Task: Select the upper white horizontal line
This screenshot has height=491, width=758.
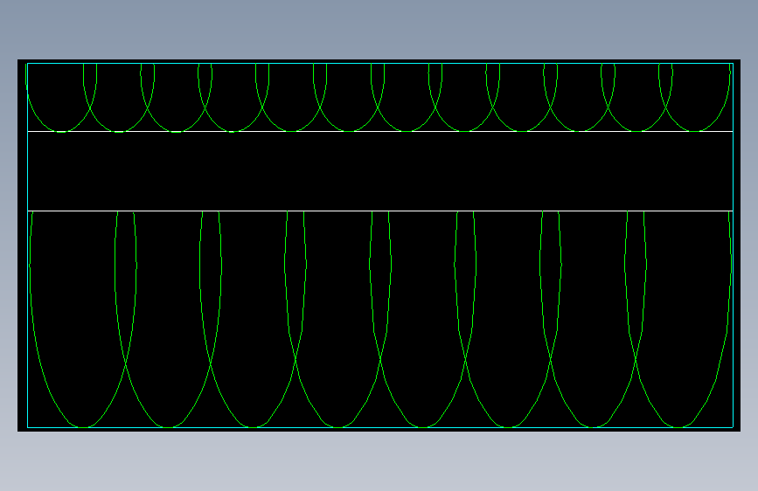Action: (380, 131)
